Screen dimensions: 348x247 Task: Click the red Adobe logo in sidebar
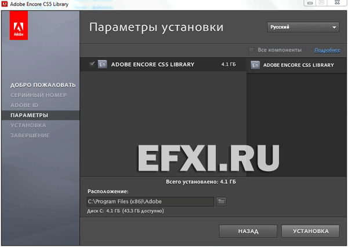(x=19, y=25)
